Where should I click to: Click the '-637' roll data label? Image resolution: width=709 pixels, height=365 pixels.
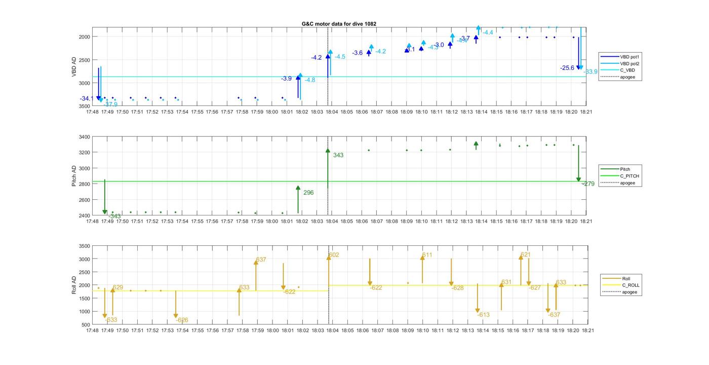pos(554,315)
